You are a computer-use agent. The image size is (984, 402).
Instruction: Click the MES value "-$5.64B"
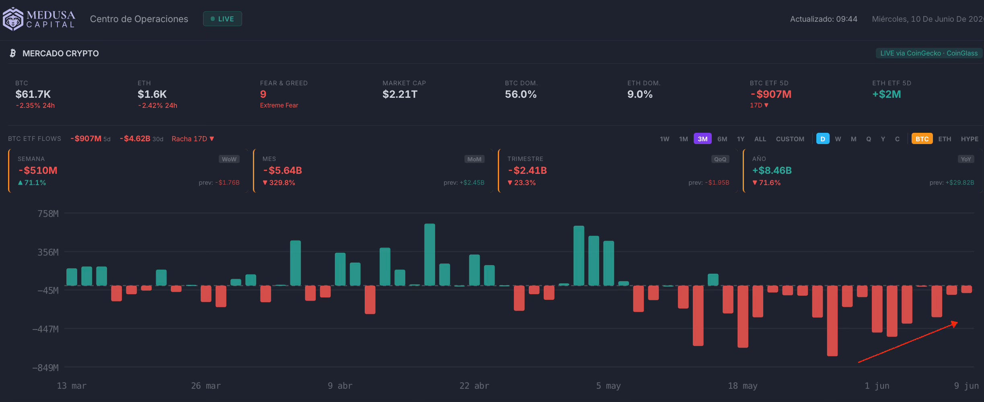point(282,171)
